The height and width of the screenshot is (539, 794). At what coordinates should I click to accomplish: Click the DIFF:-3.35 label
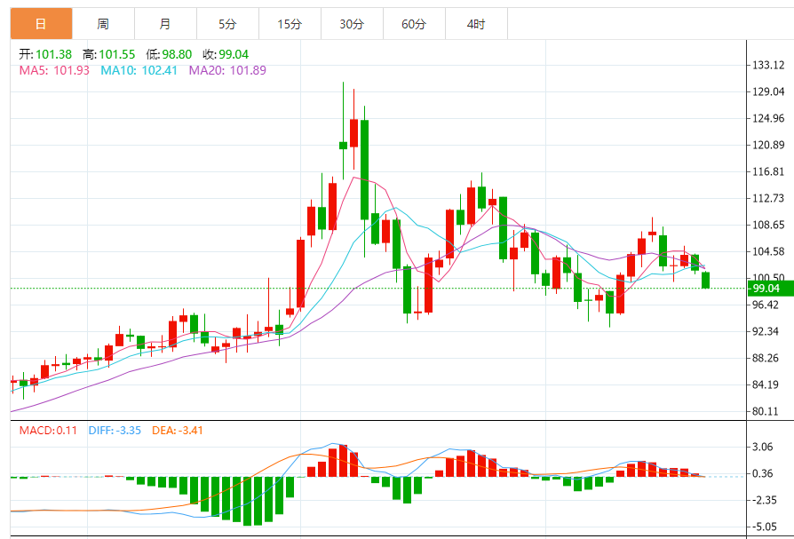tap(115, 431)
